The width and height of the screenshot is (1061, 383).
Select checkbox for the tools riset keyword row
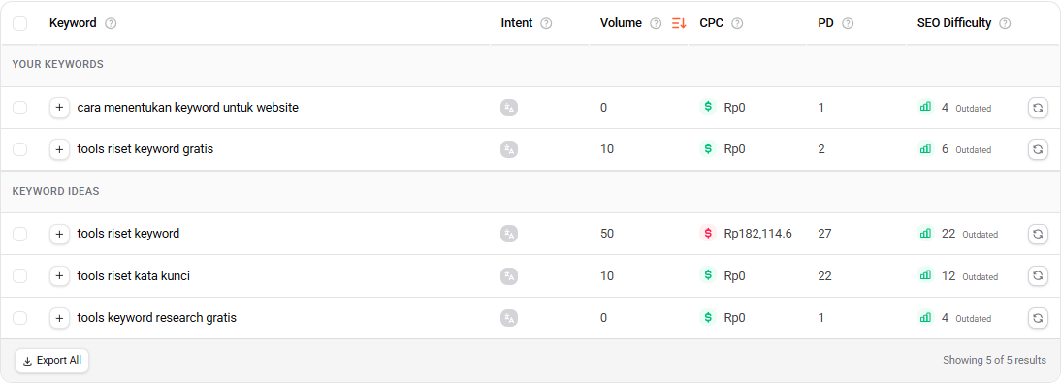20,234
